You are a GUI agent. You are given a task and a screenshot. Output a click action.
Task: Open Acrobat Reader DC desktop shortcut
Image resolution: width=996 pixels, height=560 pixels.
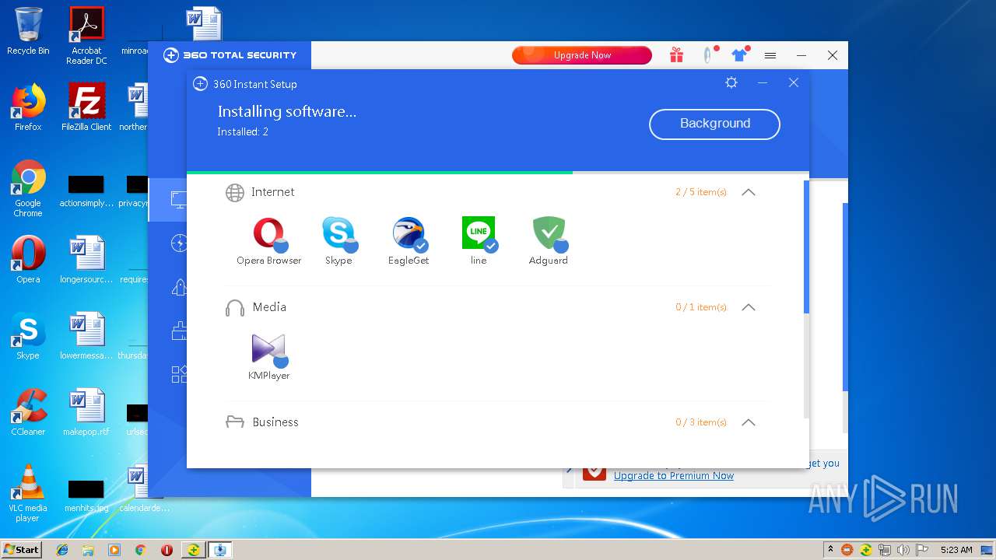86,35
